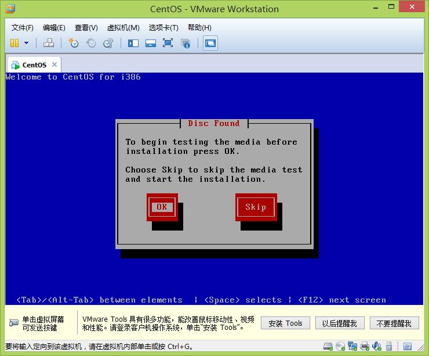Enter full screen mode
The width and height of the screenshot is (429, 356).
[168, 43]
